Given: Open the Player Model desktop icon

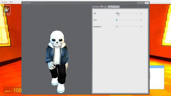Looking at the screenshot, I should click(x=6, y=10).
